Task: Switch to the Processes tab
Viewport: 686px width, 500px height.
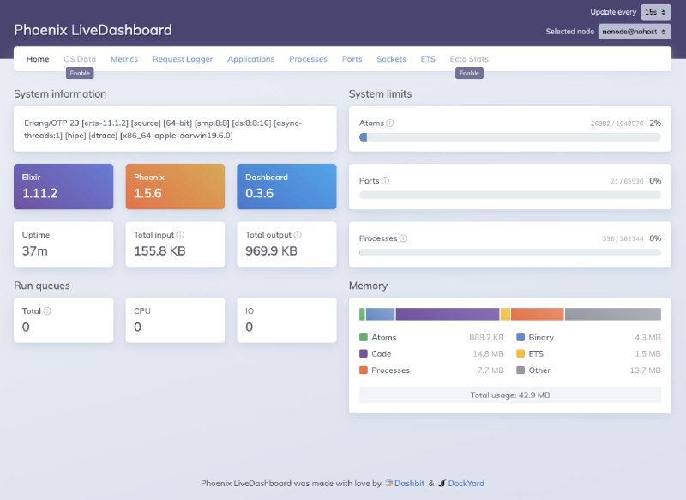Action: [308, 59]
